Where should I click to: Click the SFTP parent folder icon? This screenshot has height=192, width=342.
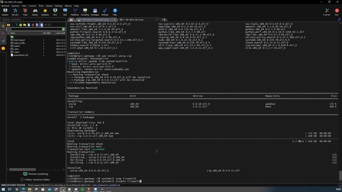[9, 25]
